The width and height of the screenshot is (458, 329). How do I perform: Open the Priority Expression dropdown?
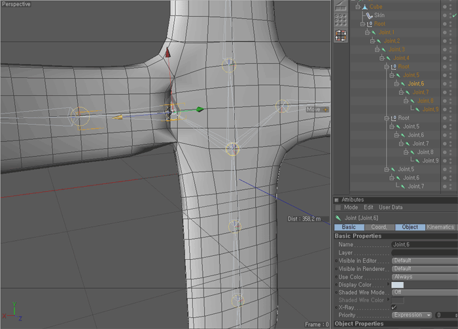coord(412,315)
